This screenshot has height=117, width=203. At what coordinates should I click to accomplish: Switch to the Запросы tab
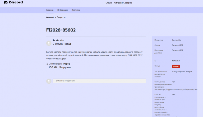pyautogui.click(x=50, y=10)
